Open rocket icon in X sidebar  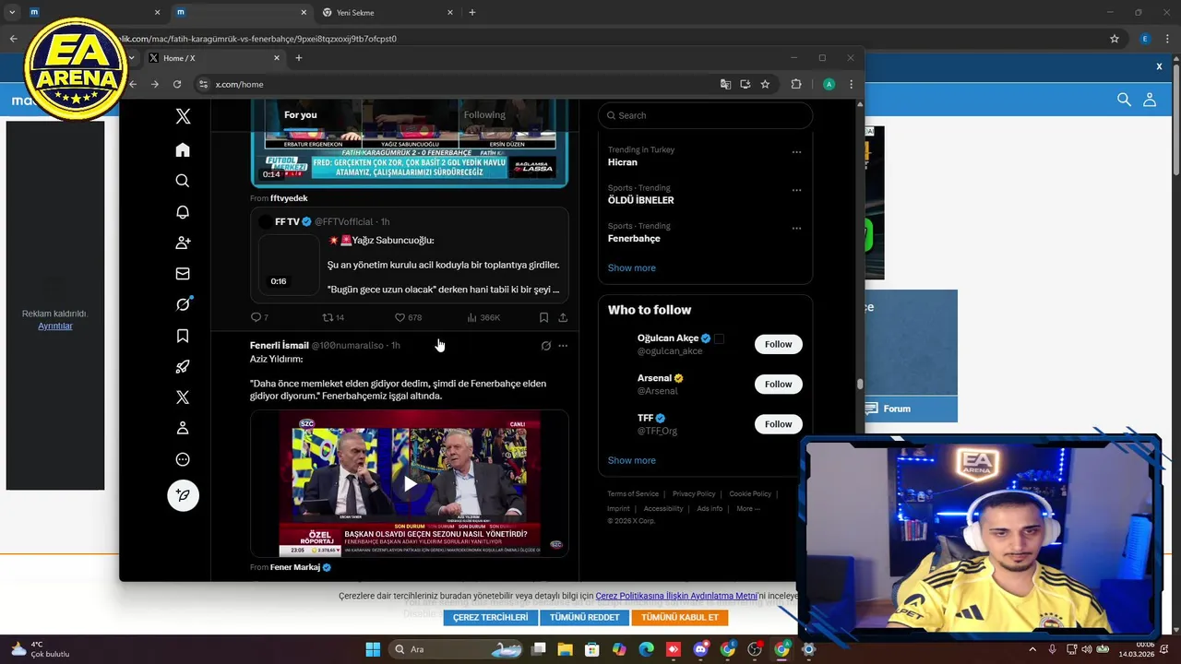click(x=183, y=366)
